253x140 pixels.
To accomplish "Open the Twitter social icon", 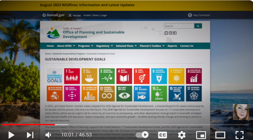I will (x=166, y=33).
